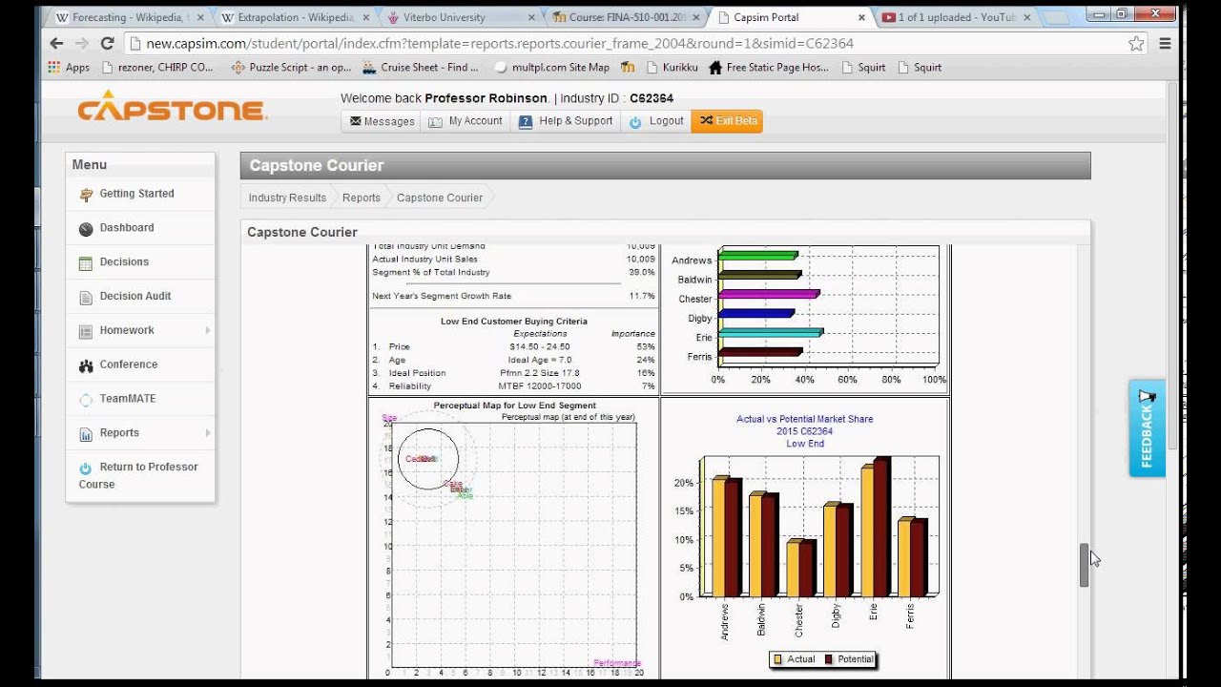Viewport: 1221px width, 687px height.
Task: Open Free Static Page Hosting bookmark
Action: (769, 67)
